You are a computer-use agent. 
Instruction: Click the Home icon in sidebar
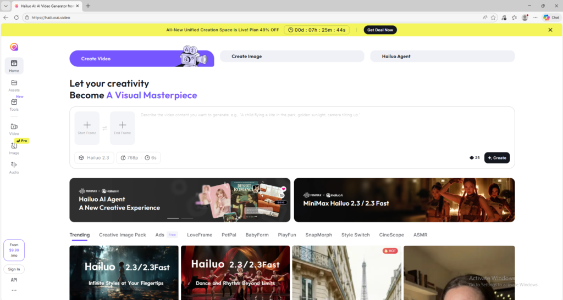point(14,66)
